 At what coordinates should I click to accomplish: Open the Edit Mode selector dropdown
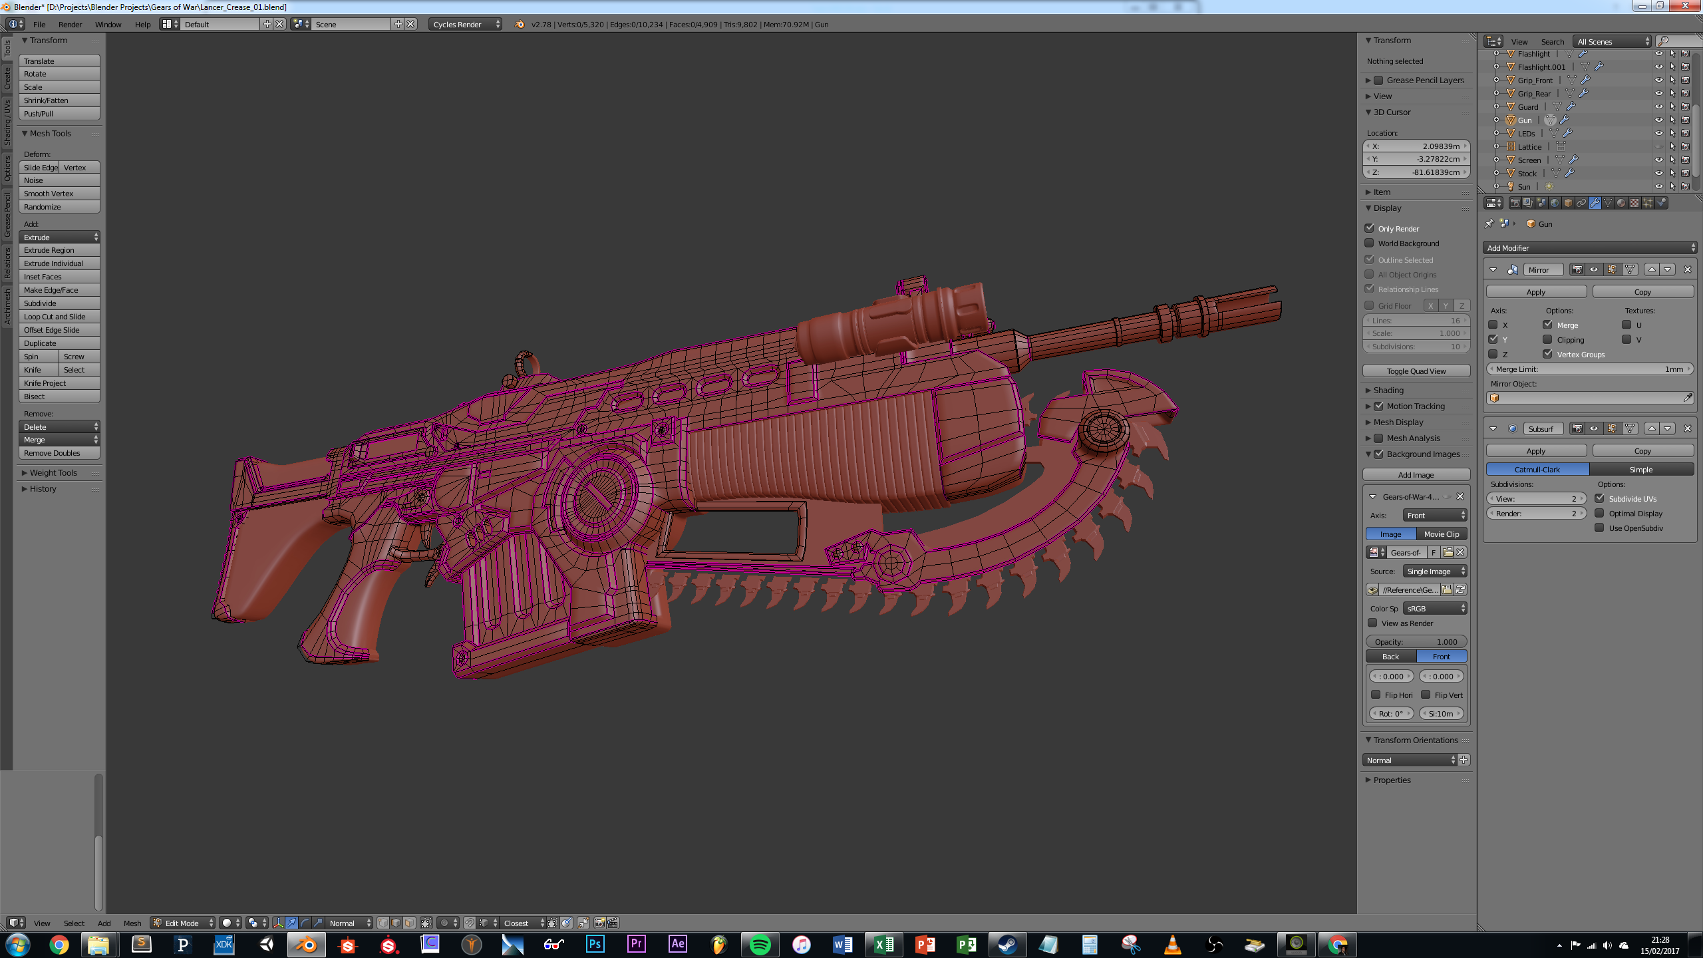183,923
